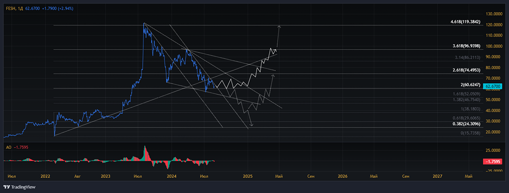Click Fibonacci level 1.382(46.7540)
This screenshot has height=193, width=509.
tap(466, 100)
